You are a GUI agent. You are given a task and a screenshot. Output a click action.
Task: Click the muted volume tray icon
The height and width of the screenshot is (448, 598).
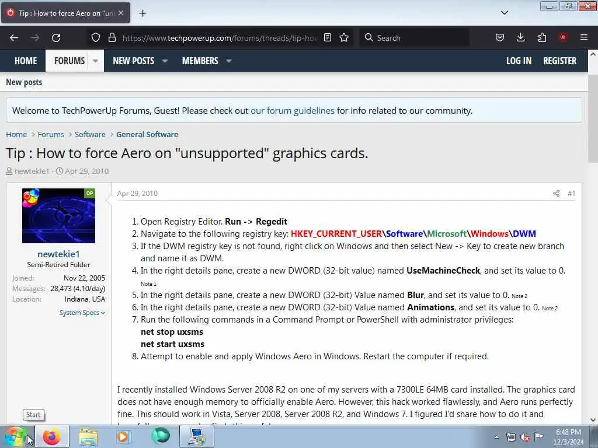[x=525, y=437]
